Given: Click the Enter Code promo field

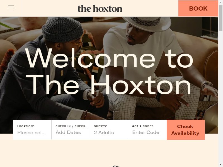Looking at the screenshot, I should click(147, 130).
